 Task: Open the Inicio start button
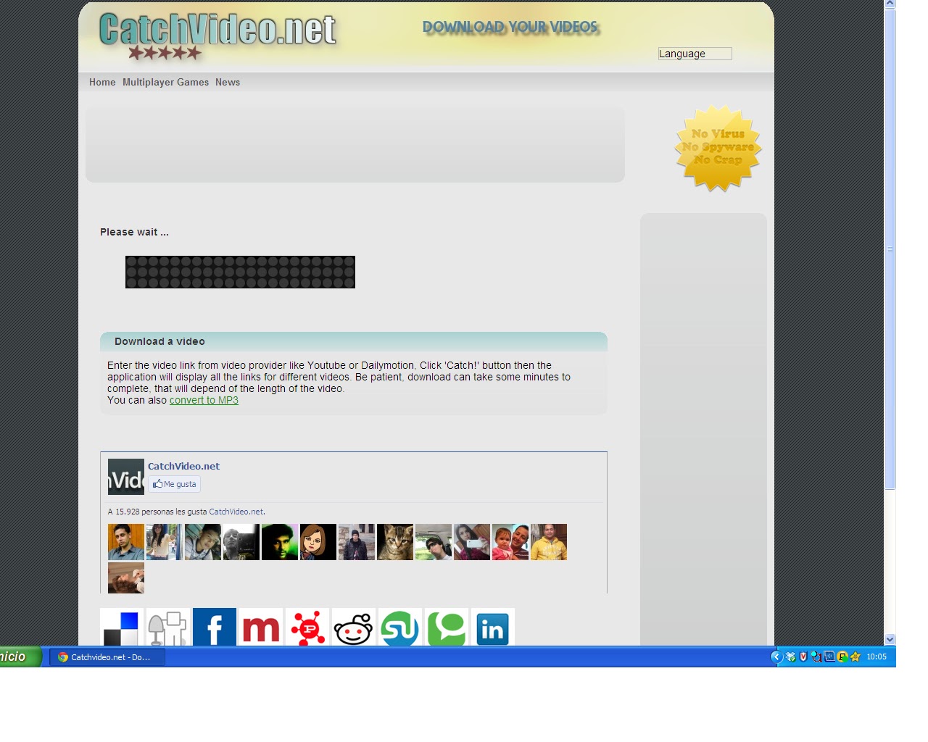tap(20, 657)
